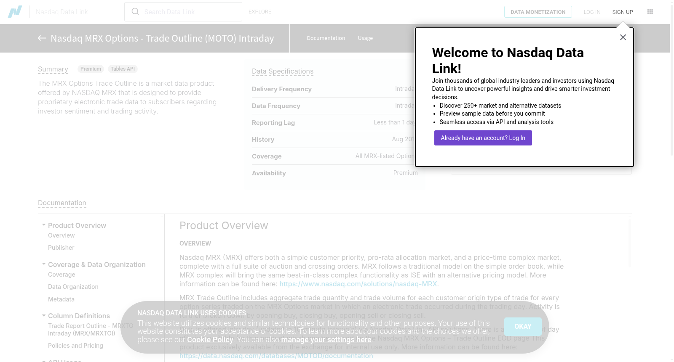Open the apps grid icon
The height and width of the screenshot is (362, 674).
point(650,12)
